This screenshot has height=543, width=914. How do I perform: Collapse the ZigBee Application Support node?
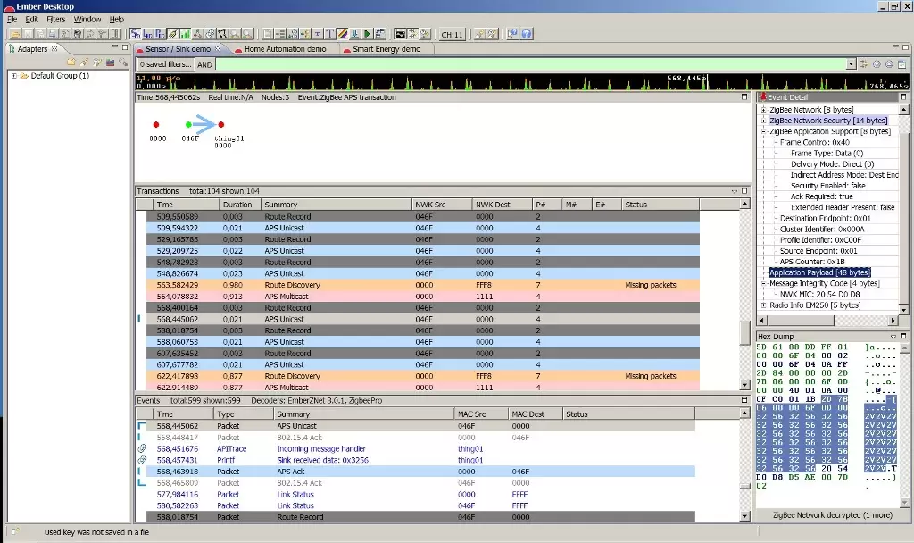click(x=763, y=131)
